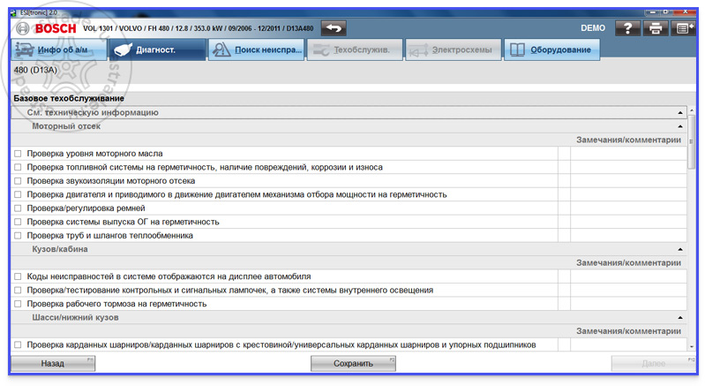
Task: Click Замечания/комментарии header under Шасси/нижний кузов
Action: [x=628, y=331]
